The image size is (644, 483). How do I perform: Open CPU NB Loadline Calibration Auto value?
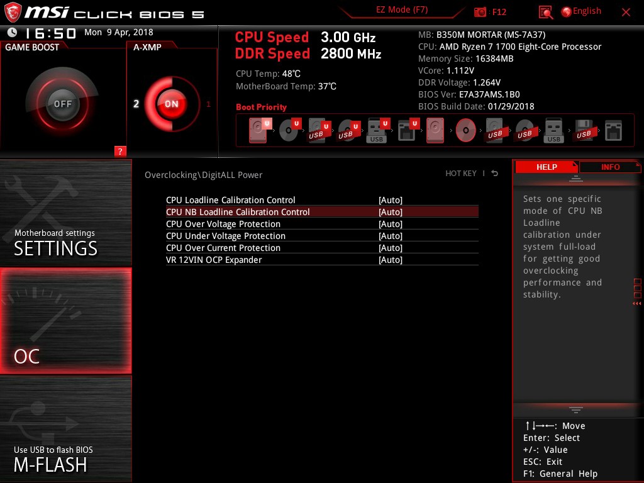coord(390,212)
